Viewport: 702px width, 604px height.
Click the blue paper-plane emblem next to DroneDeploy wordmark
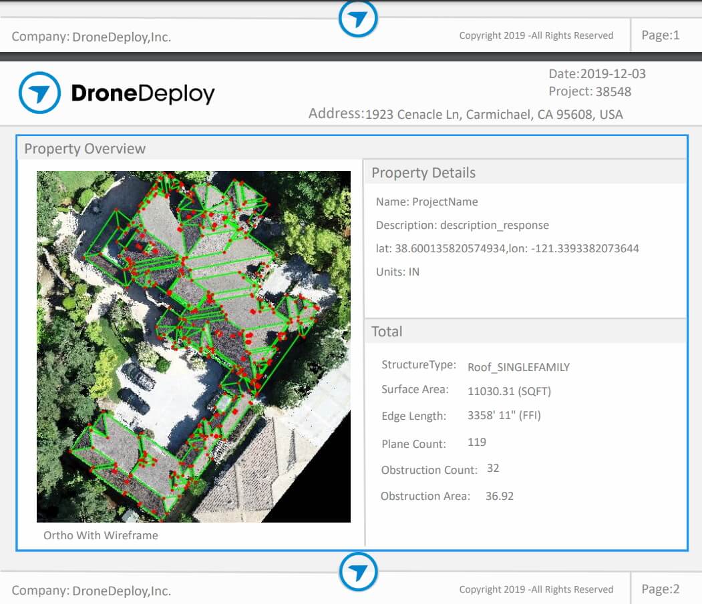pos(42,93)
